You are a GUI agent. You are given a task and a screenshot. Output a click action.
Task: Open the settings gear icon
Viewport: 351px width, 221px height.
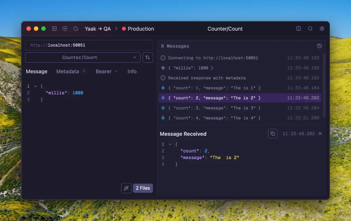coord(322,29)
